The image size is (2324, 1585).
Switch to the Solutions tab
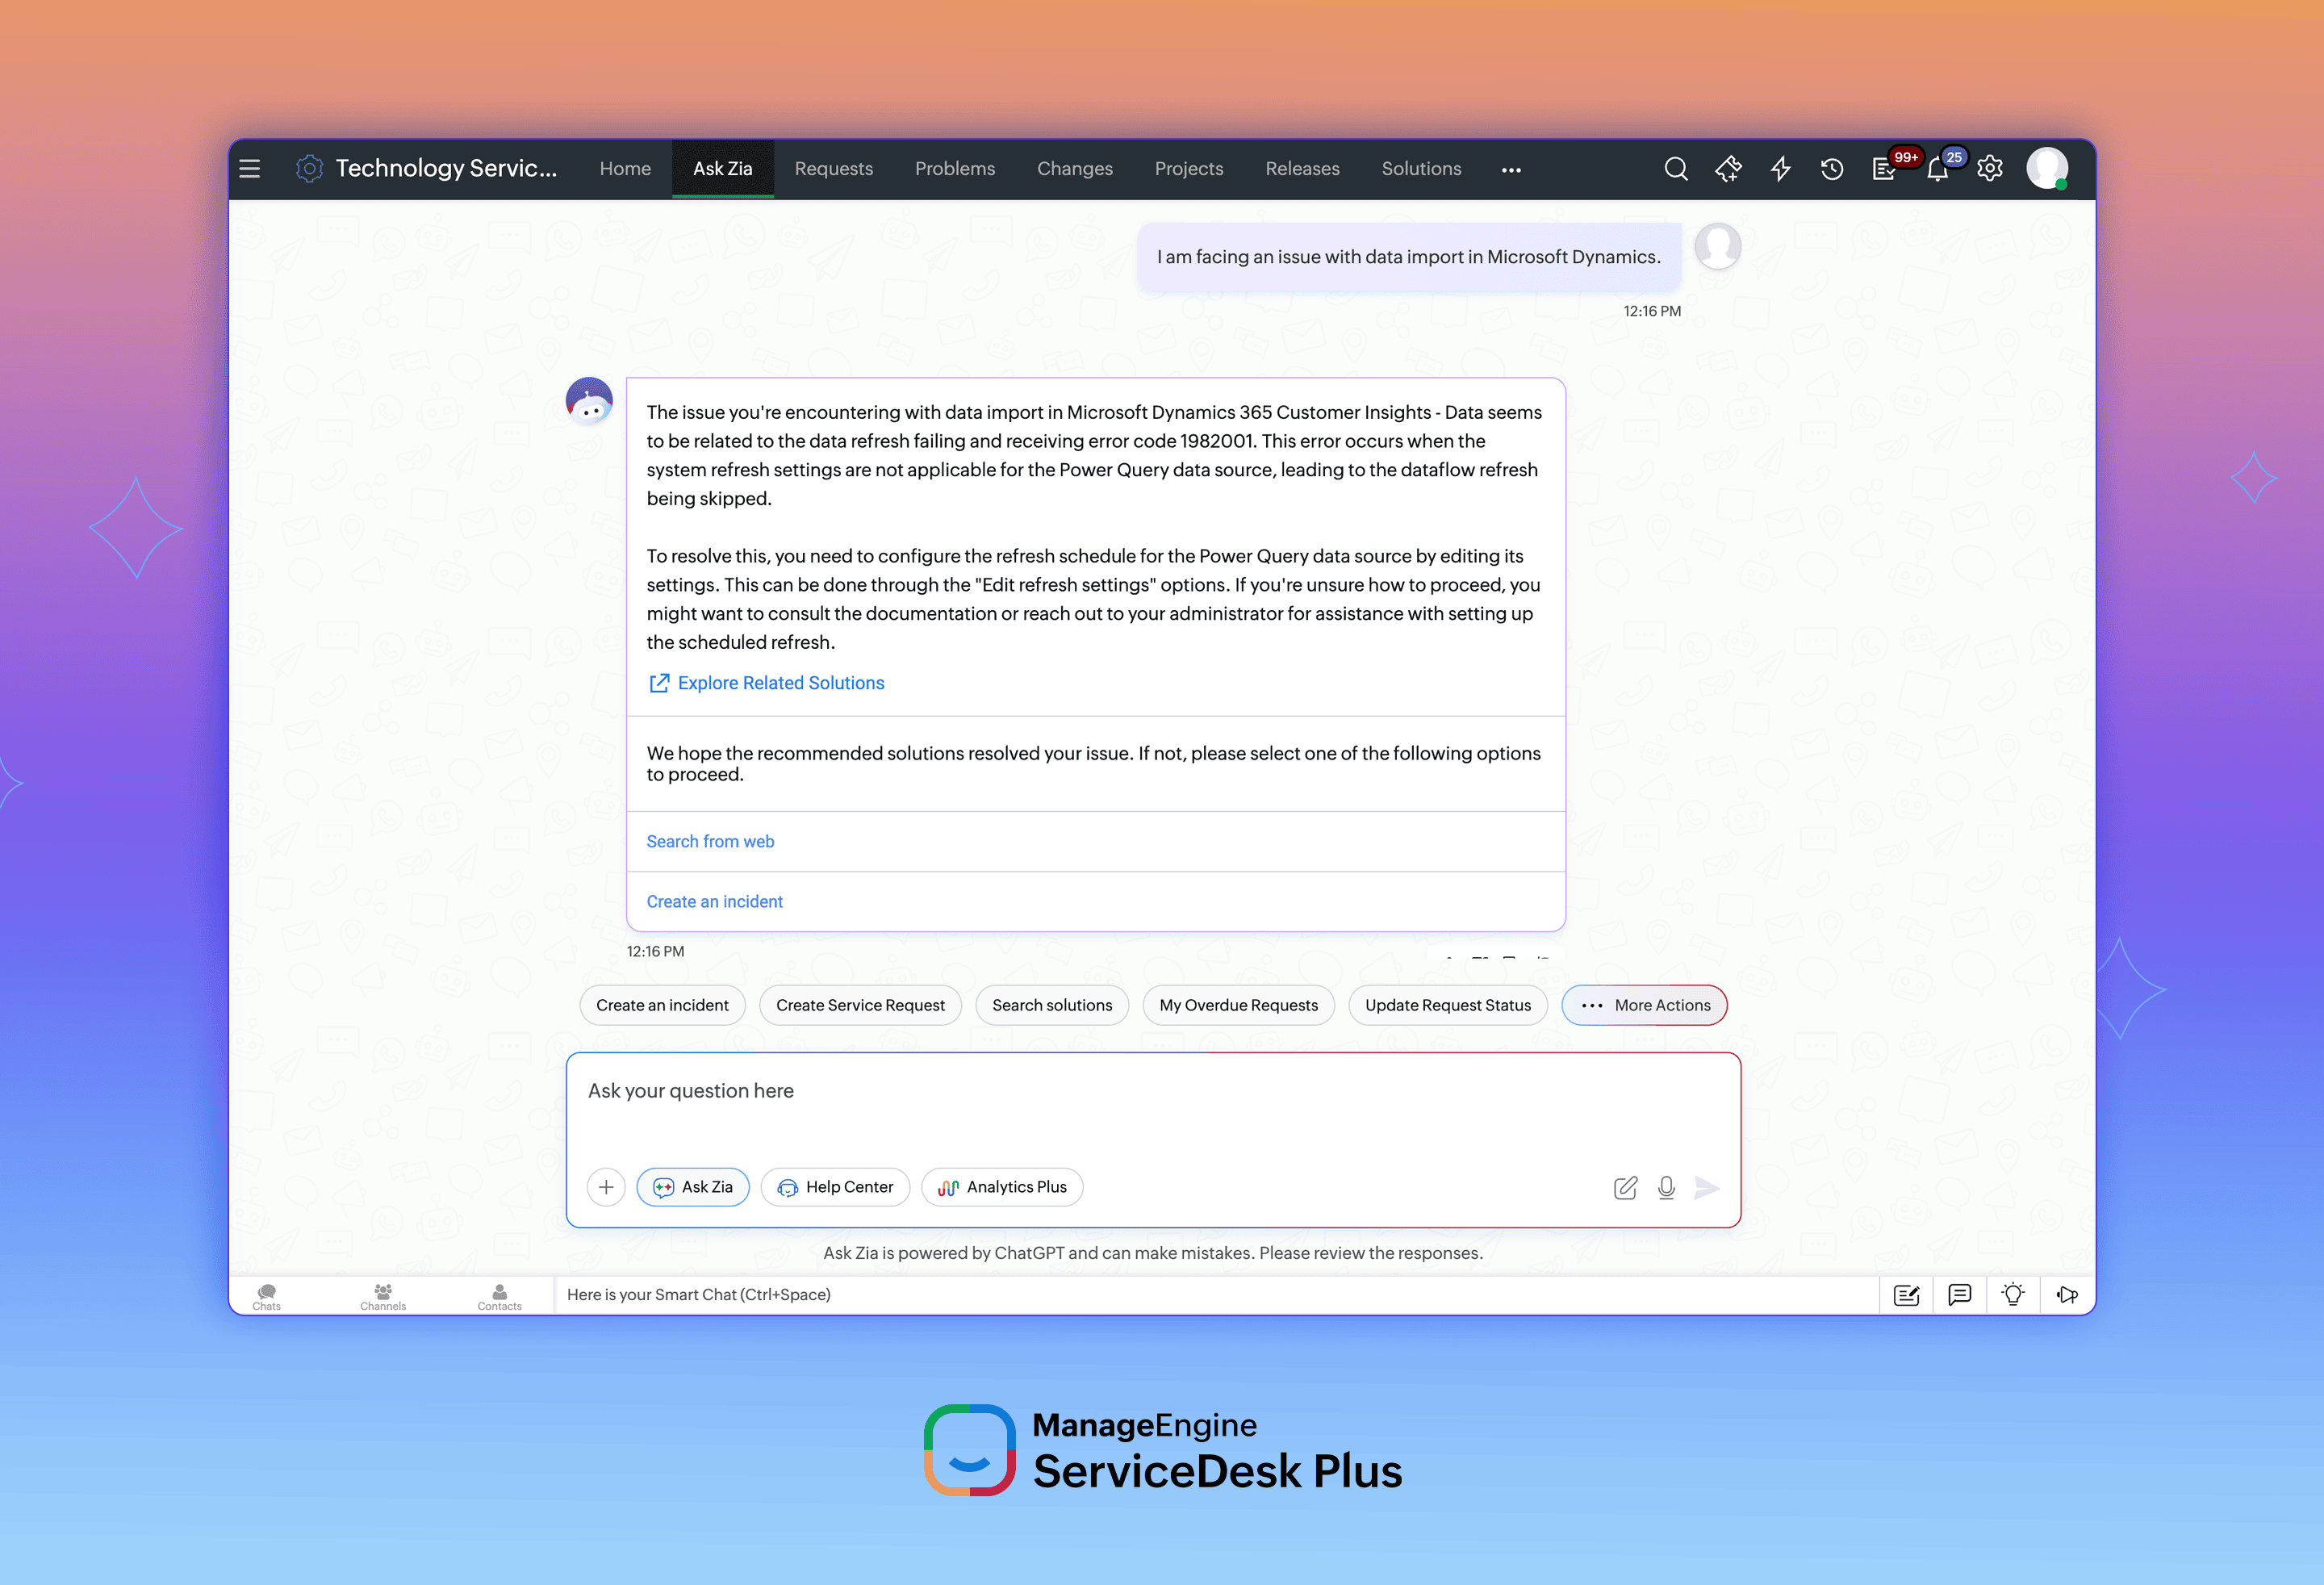pyautogui.click(x=1421, y=169)
